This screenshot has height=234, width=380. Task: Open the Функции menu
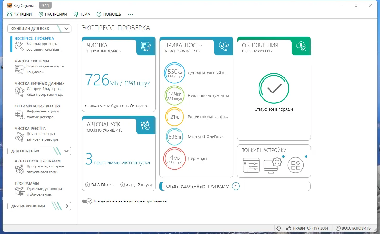pyautogui.click(x=19, y=14)
